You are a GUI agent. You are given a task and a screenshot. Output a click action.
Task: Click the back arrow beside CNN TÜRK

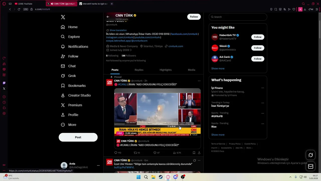(x=108, y=17)
